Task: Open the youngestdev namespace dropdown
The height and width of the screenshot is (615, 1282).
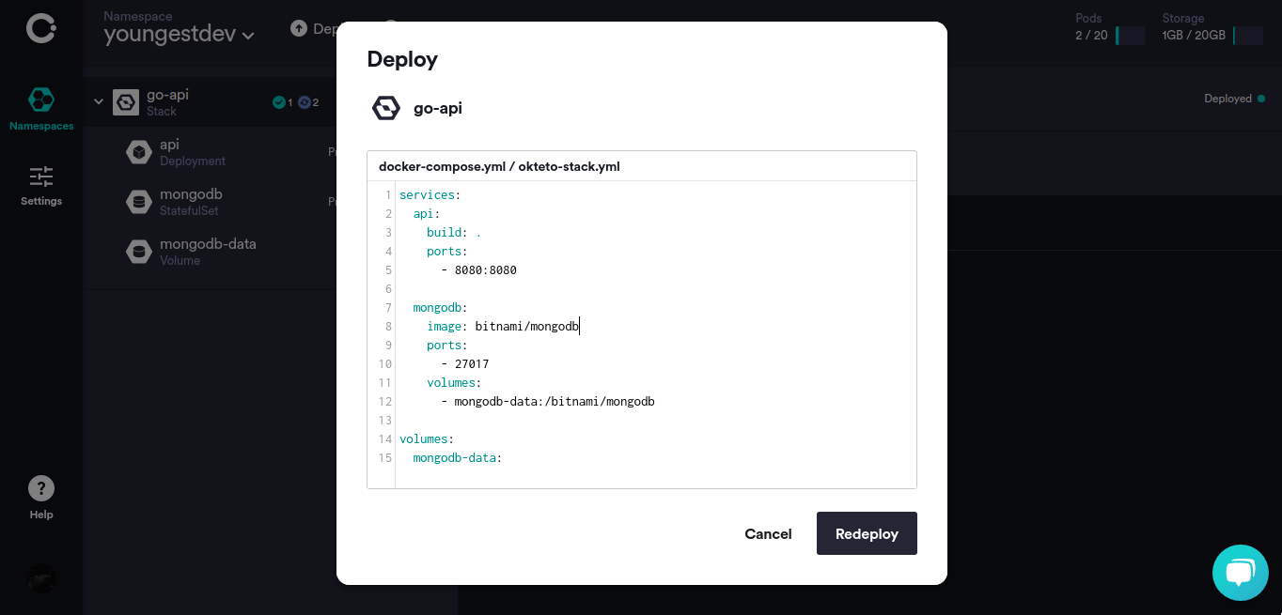Action: coord(179,35)
